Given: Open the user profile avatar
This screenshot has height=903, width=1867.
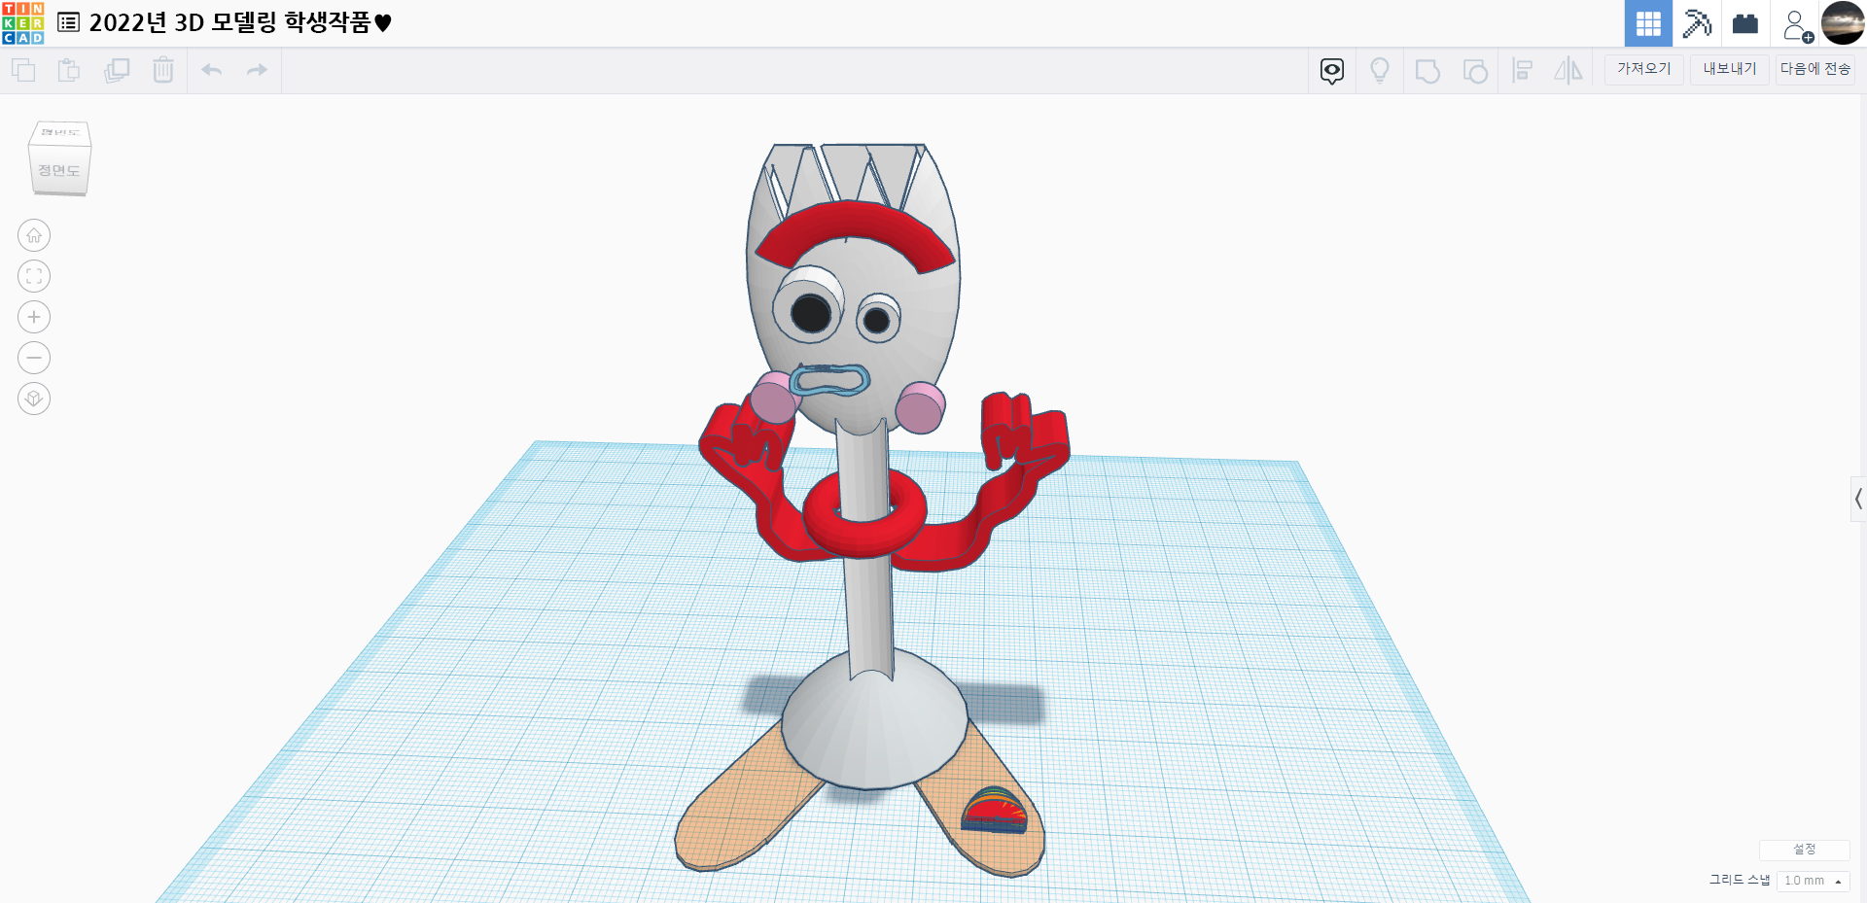Looking at the screenshot, I should [x=1843, y=23].
